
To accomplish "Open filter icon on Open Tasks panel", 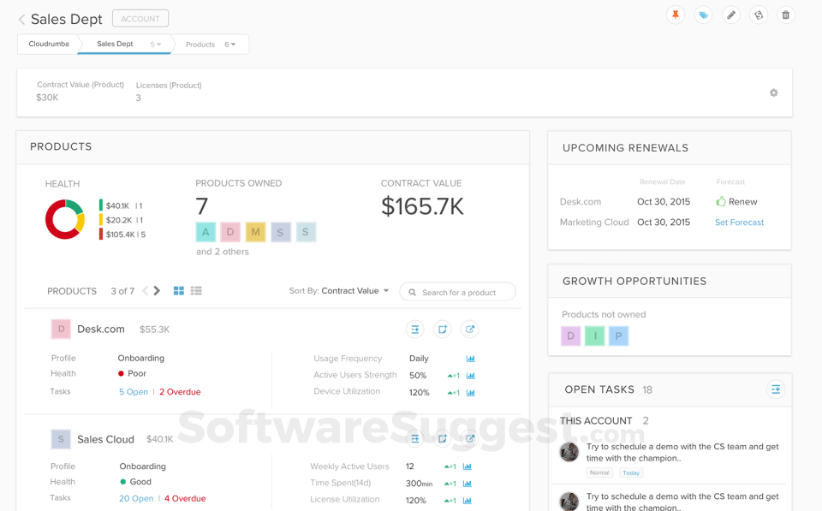I will (776, 389).
